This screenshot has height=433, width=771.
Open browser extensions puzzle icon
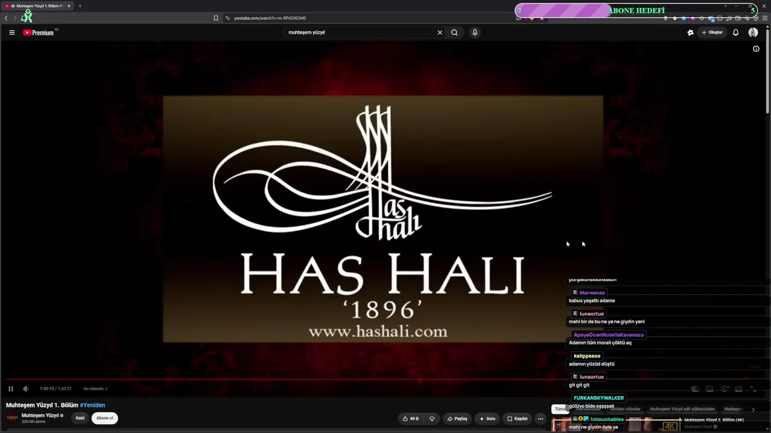click(x=720, y=18)
